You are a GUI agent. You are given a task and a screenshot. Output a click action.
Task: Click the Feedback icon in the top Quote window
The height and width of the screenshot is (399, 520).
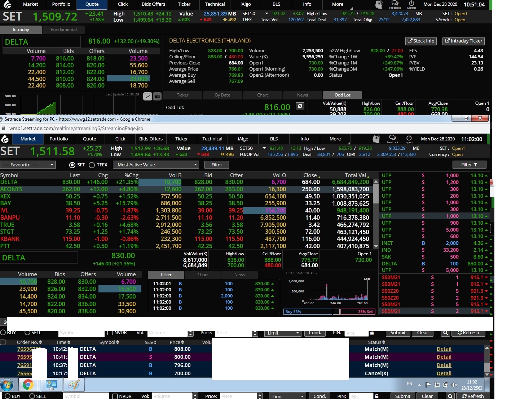395,4
